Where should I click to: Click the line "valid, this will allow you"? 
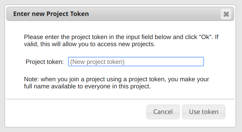click(x=89, y=44)
